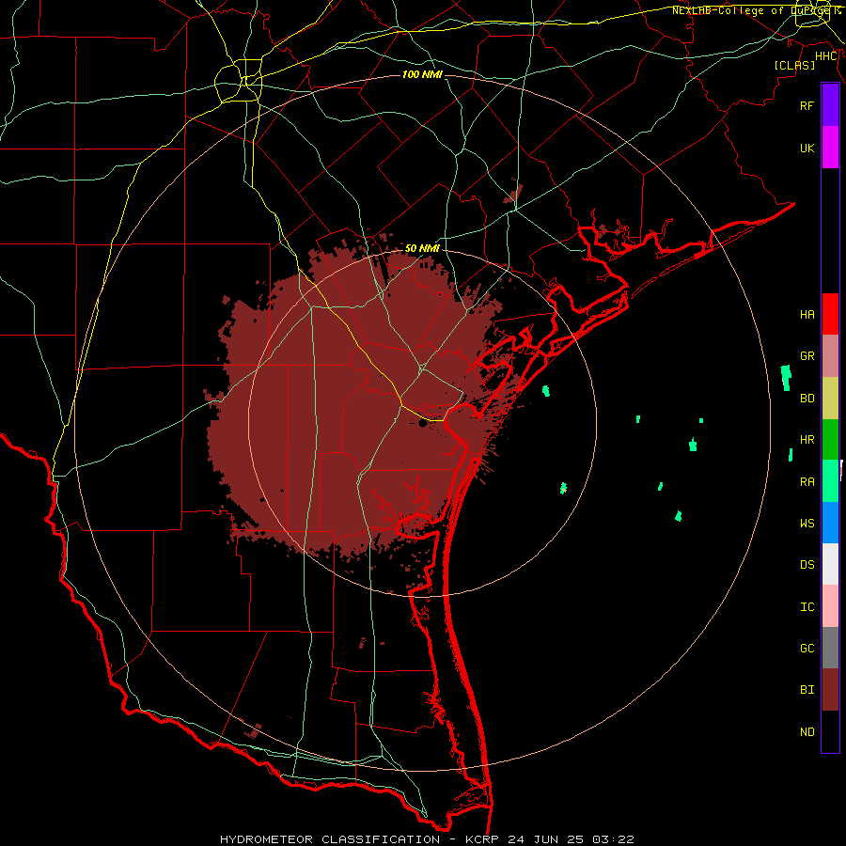The image size is (846, 846).
Task: Select the GC legend label text
Action: tap(807, 649)
